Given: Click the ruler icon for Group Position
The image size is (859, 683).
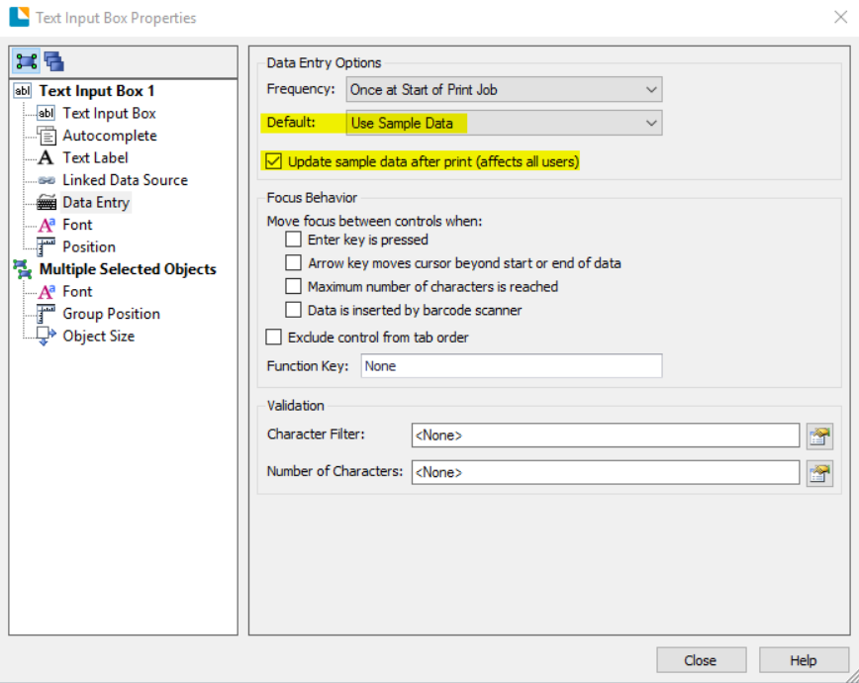Looking at the screenshot, I should click(x=46, y=314).
